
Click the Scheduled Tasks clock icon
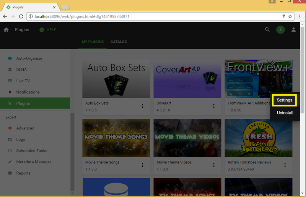tap(10, 151)
